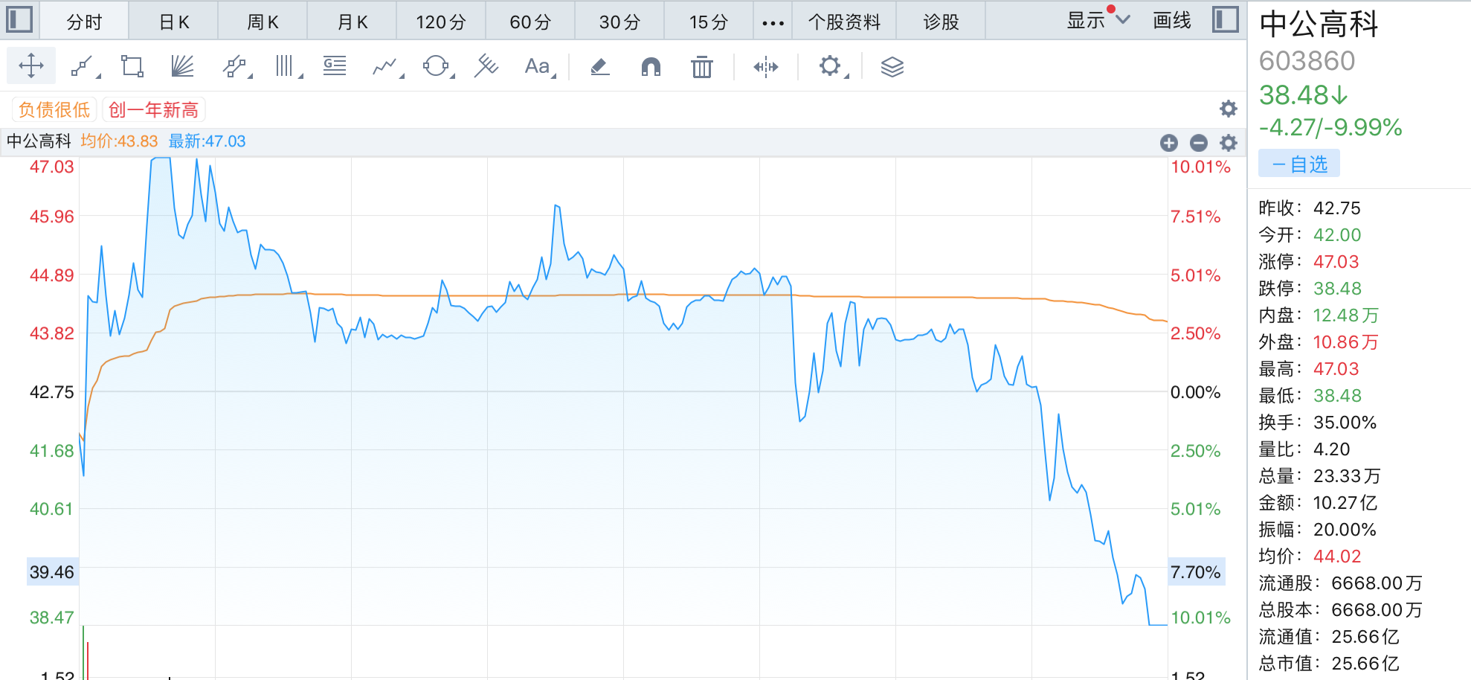The height and width of the screenshot is (680, 1471).
Task: Choose the rectangle drawing tool
Action: pos(132,66)
